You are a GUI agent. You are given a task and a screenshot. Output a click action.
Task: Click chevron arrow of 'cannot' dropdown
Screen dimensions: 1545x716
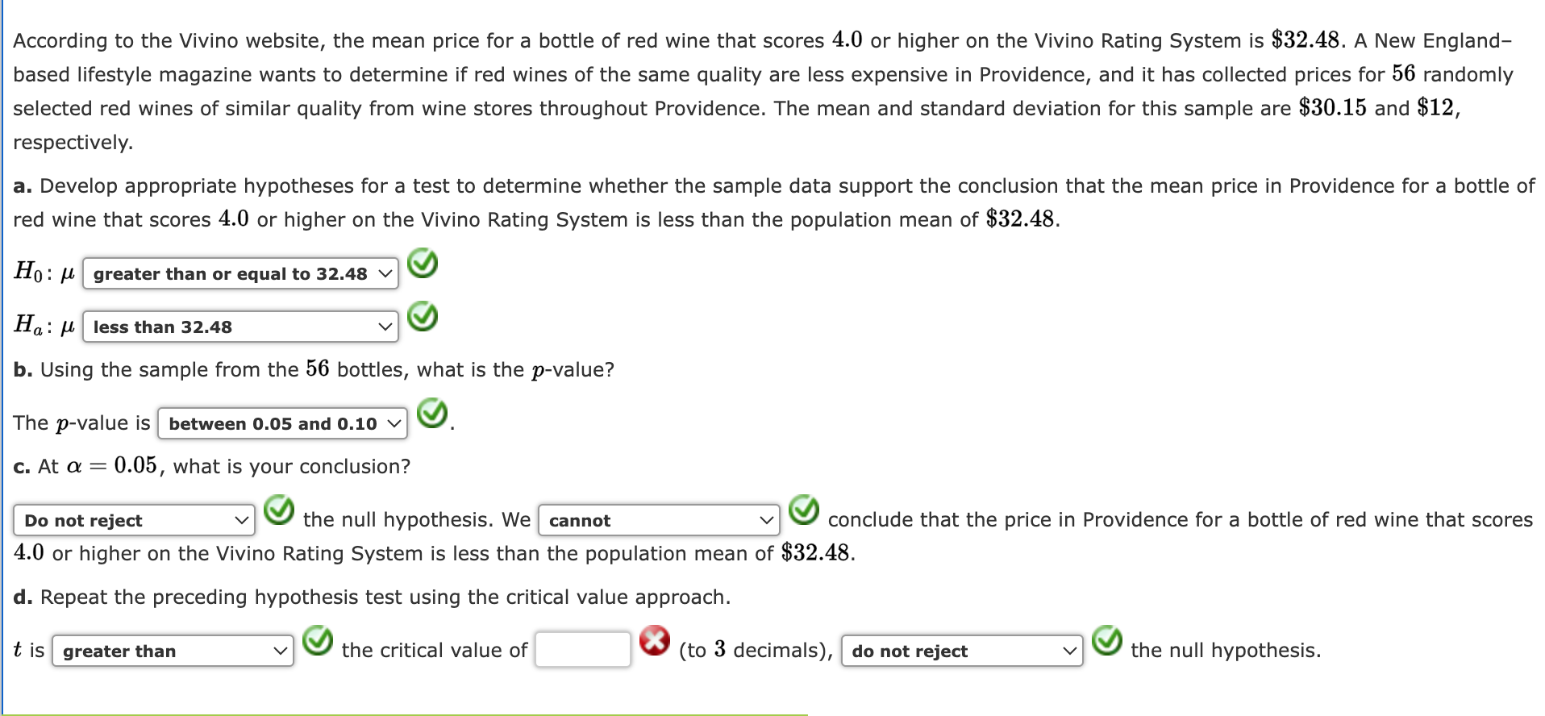[x=767, y=521]
